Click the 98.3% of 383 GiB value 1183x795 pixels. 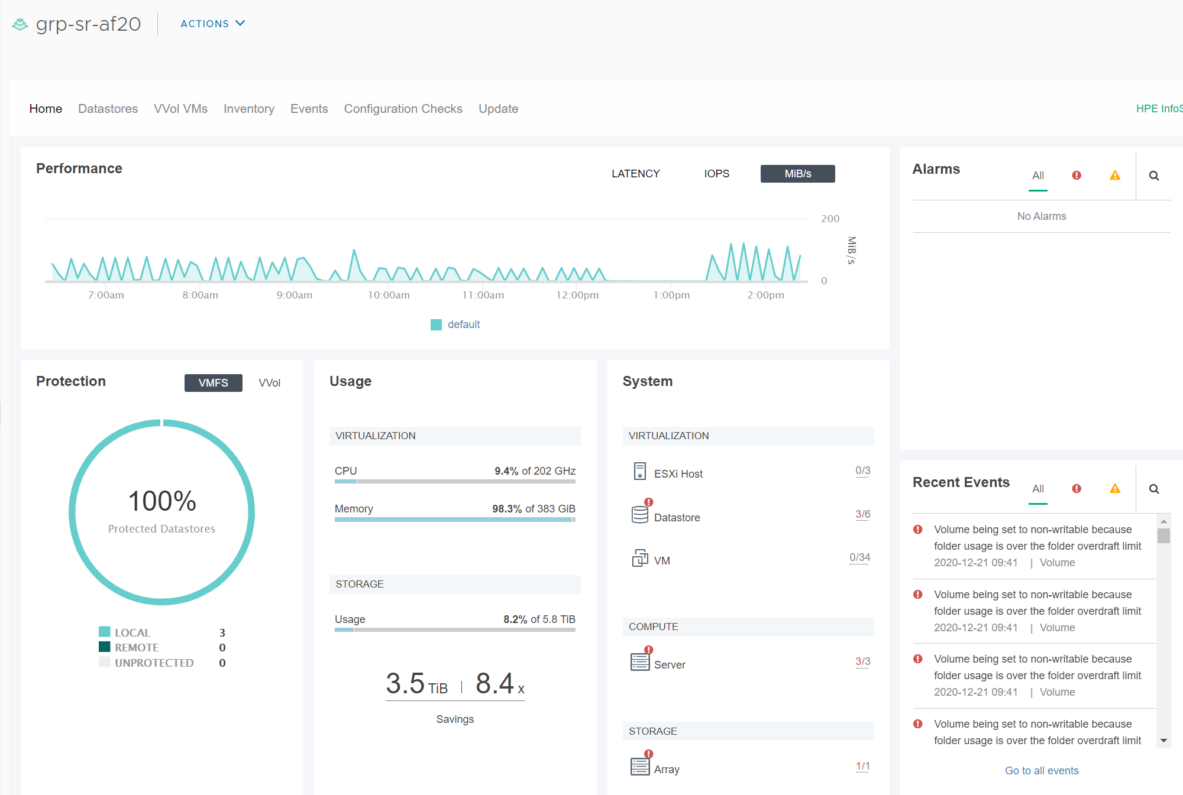[534, 509]
